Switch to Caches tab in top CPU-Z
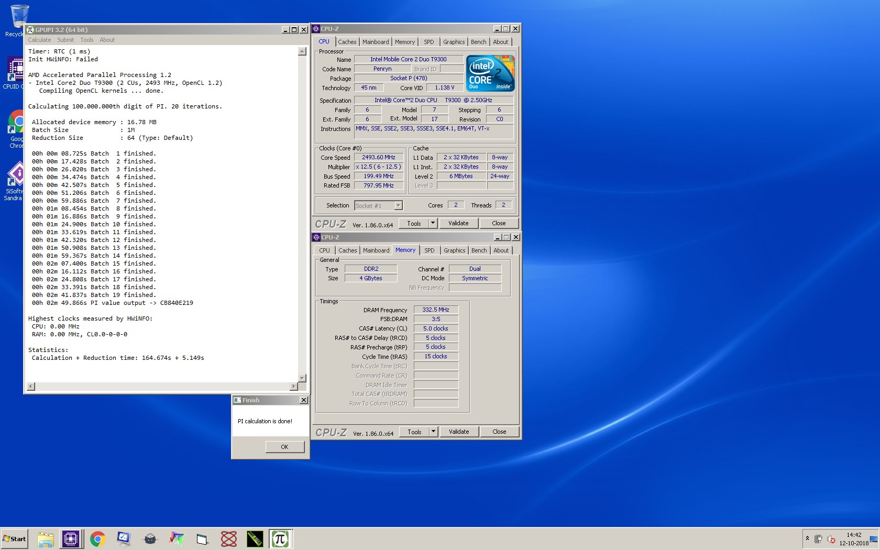Screen dimensions: 880x550 347,42
